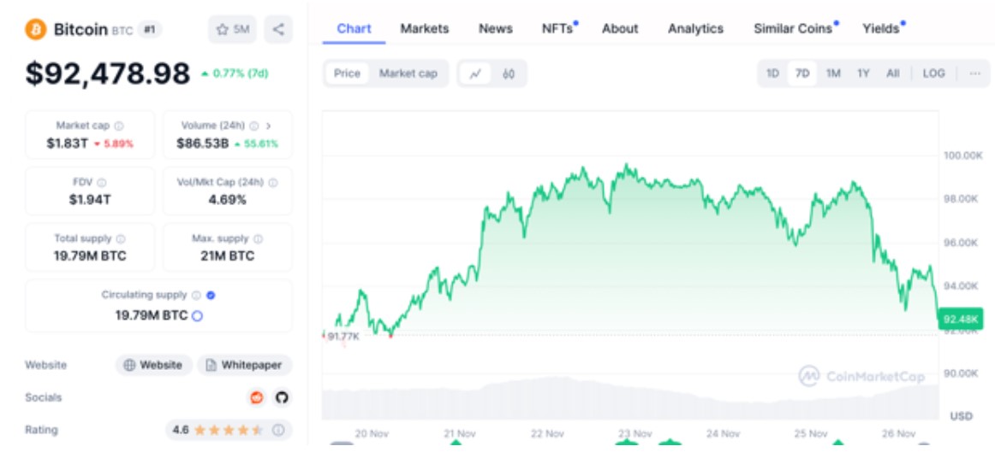Open the Whitepaper link
The width and height of the screenshot is (995, 452).
[244, 365]
